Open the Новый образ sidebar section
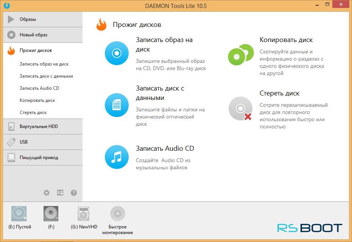Screen dimensions: 352x242 tap(43, 35)
